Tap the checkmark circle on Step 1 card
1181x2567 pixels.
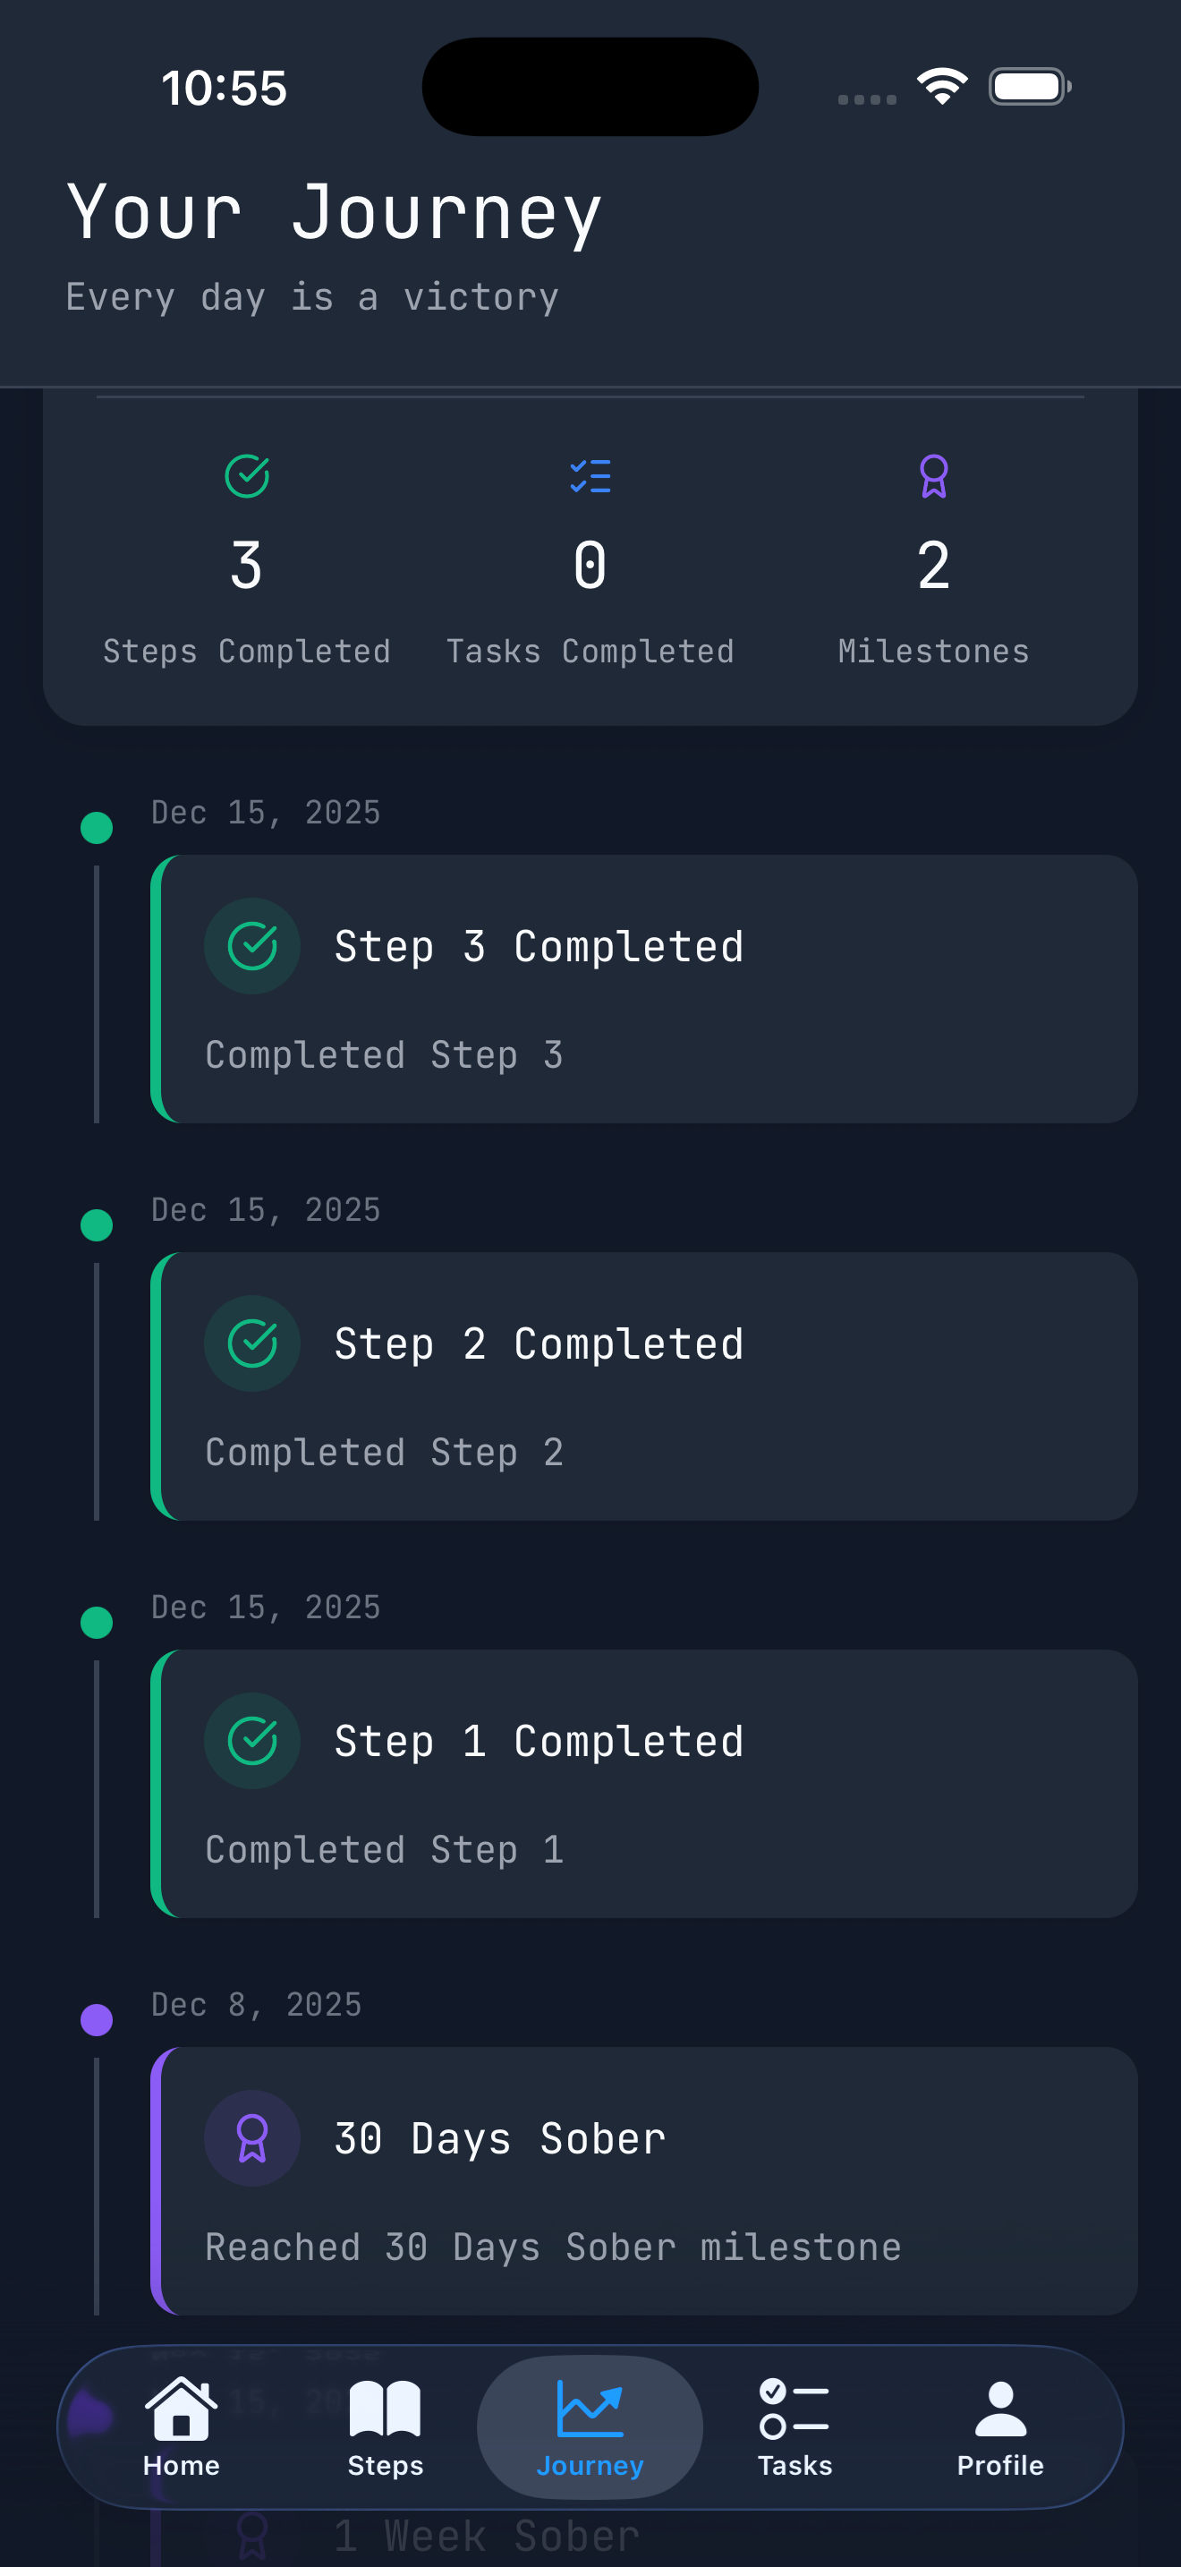click(x=252, y=1740)
